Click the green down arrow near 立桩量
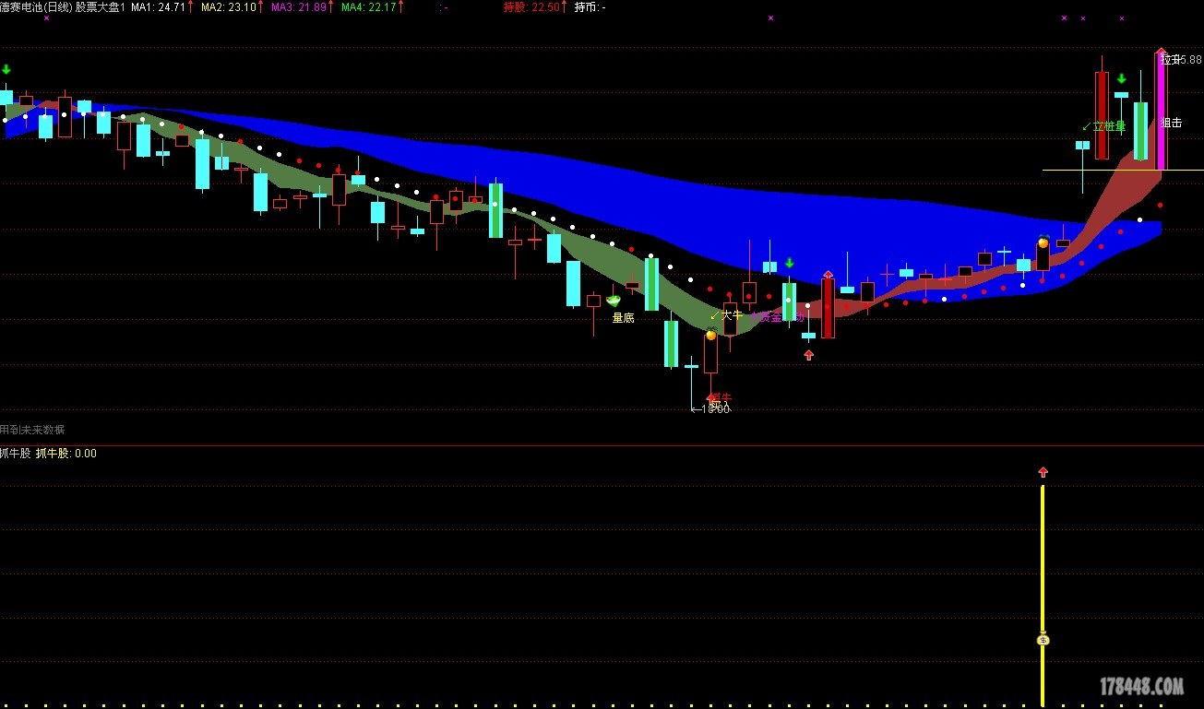This screenshot has height=709, width=1204. tap(1121, 79)
